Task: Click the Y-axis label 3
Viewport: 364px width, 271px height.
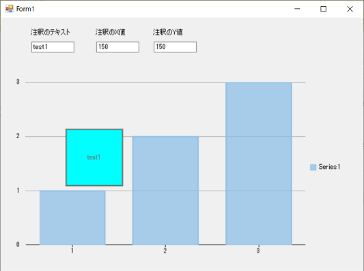Action: tap(18, 82)
